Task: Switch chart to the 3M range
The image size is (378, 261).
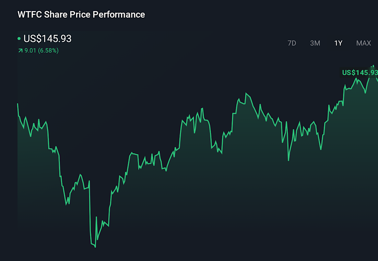Action: pos(315,43)
